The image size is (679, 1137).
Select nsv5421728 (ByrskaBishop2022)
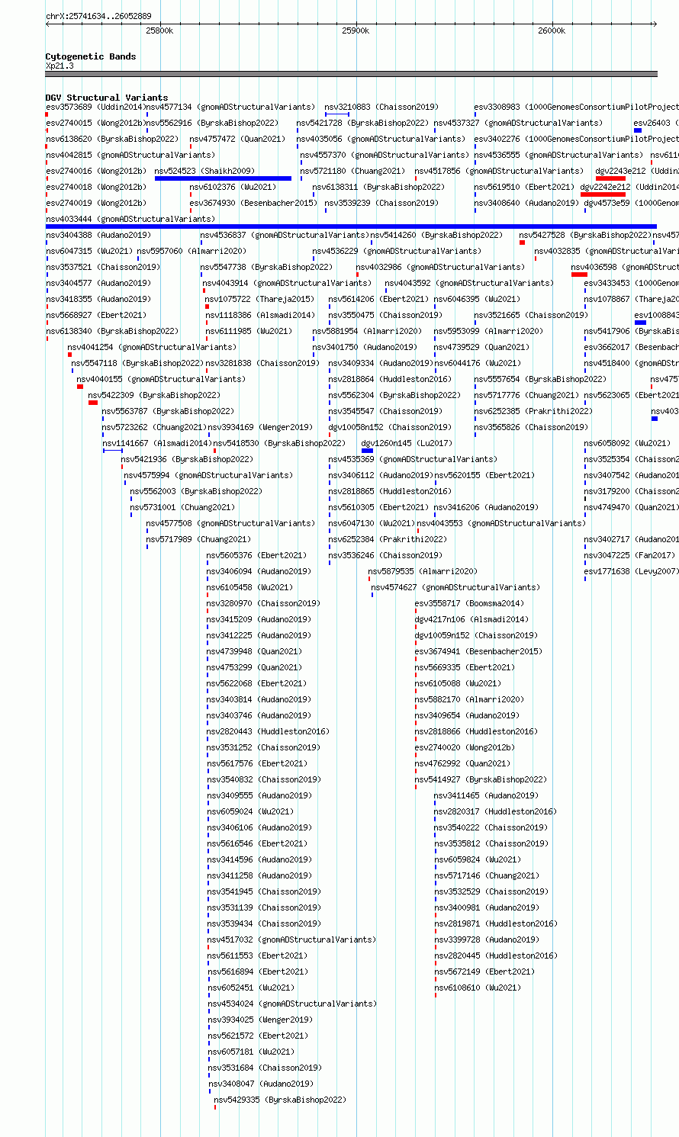point(362,123)
